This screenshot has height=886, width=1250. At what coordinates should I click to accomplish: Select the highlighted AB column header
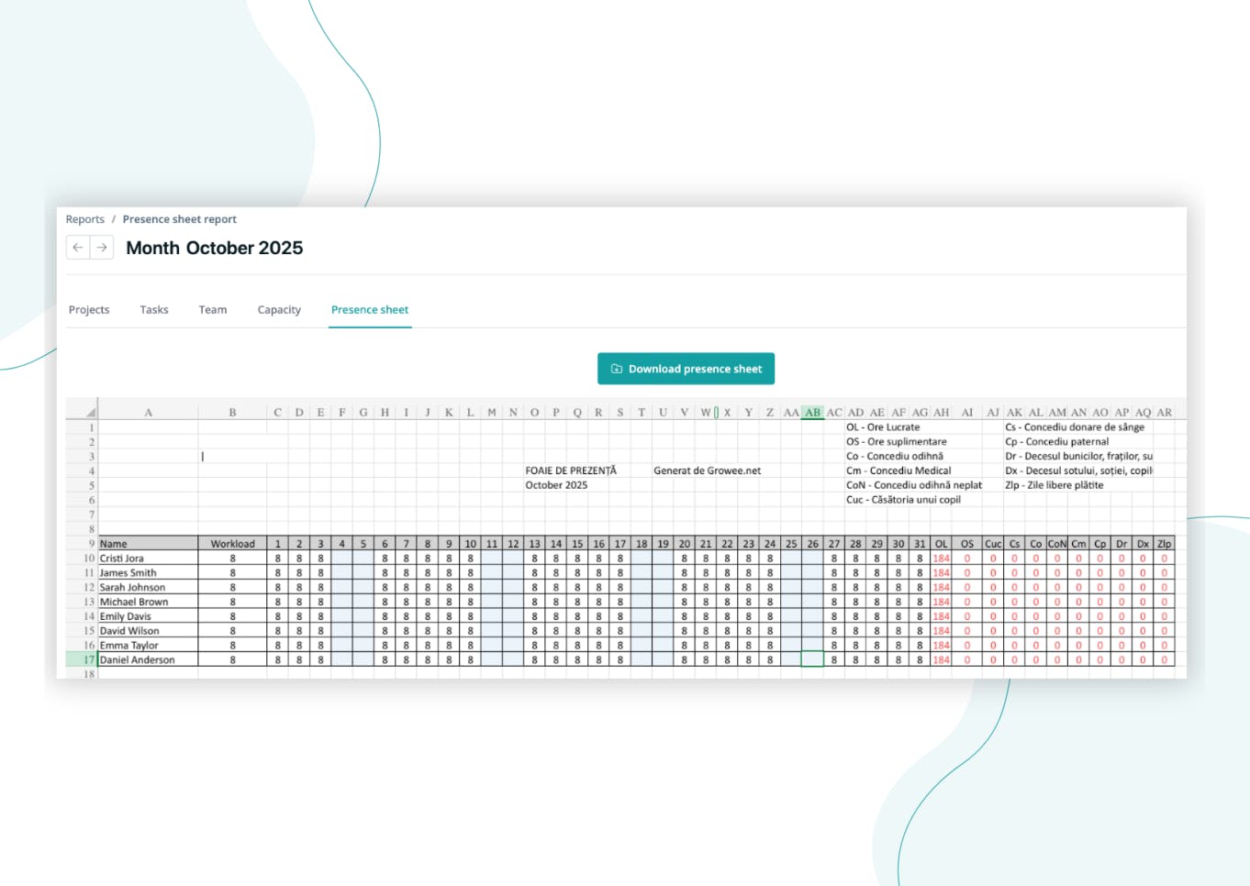pyautogui.click(x=812, y=412)
